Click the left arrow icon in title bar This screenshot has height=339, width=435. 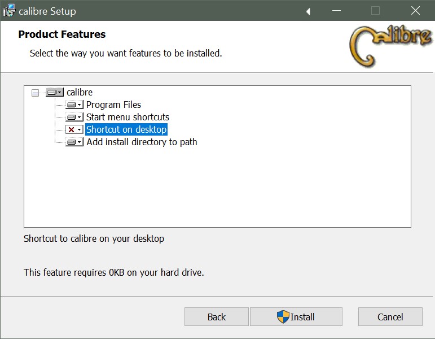click(x=308, y=11)
